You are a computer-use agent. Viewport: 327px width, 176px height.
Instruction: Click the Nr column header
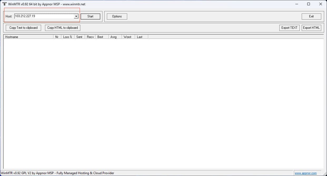point(57,37)
